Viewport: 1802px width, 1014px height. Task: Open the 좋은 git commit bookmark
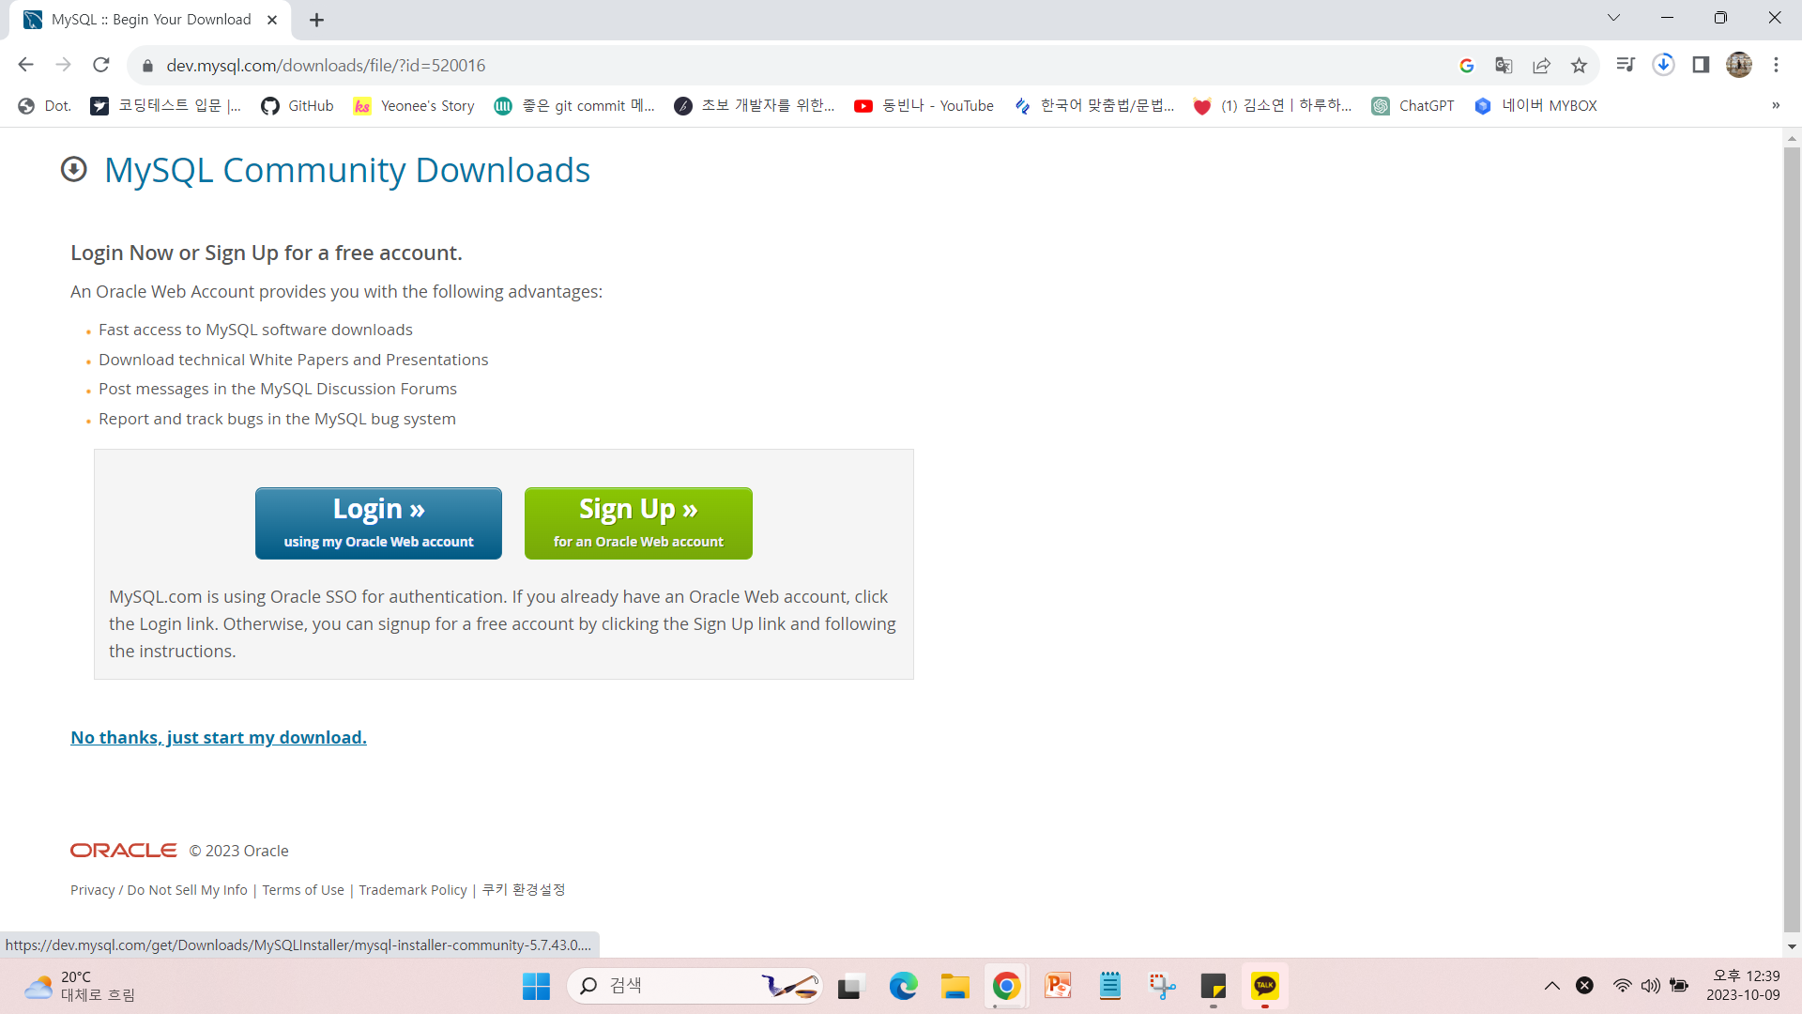tap(574, 106)
